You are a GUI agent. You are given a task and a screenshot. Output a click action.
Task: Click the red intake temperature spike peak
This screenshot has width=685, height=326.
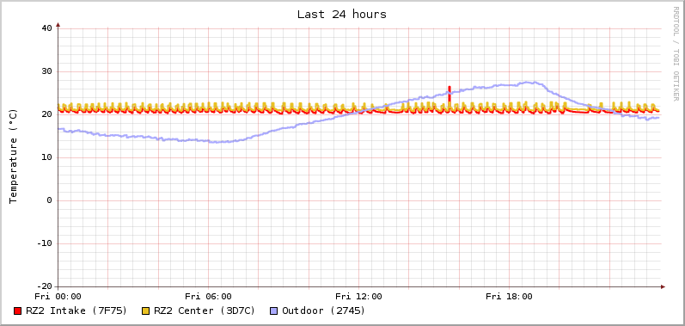tap(450, 87)
